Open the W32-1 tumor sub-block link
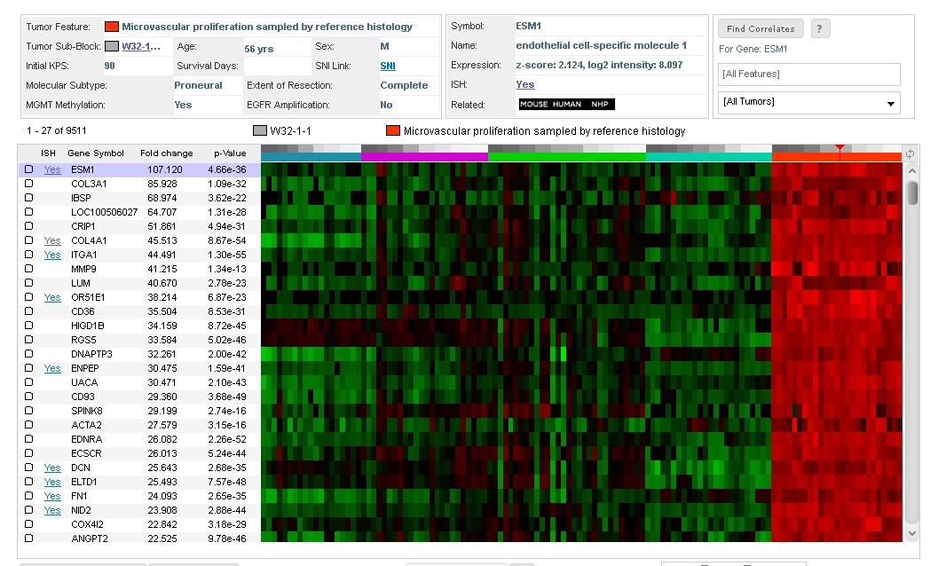 point(141,46)
